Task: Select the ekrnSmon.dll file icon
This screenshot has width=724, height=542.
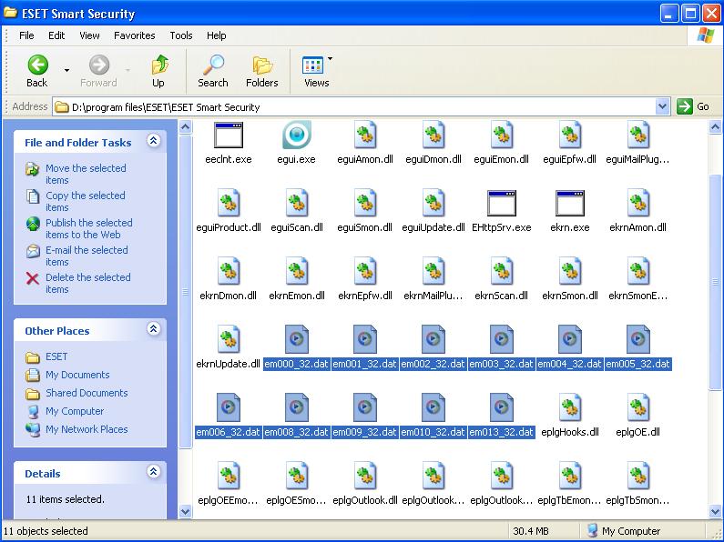Action: pyautogui.click(x=570, y=271)
